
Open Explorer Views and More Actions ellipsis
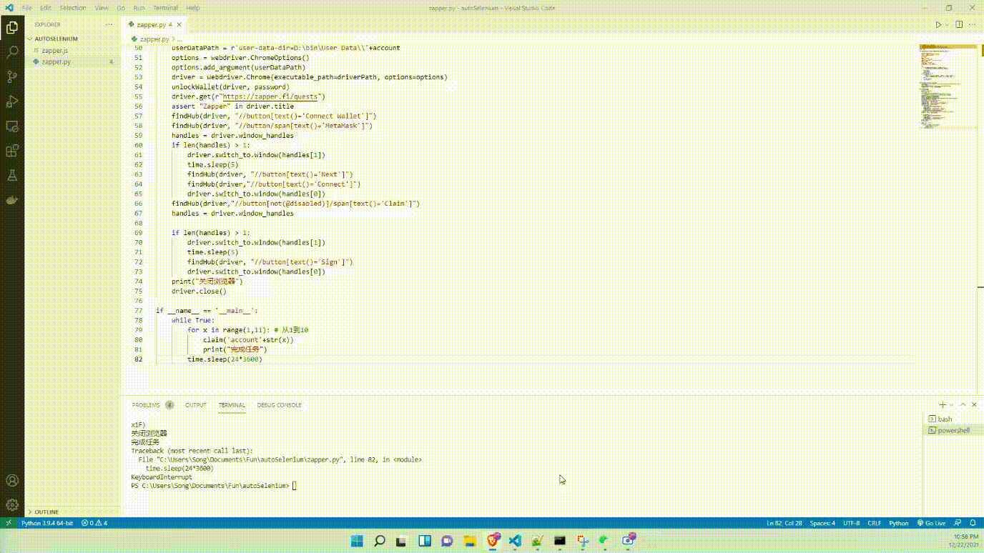(x=109, y=24)
